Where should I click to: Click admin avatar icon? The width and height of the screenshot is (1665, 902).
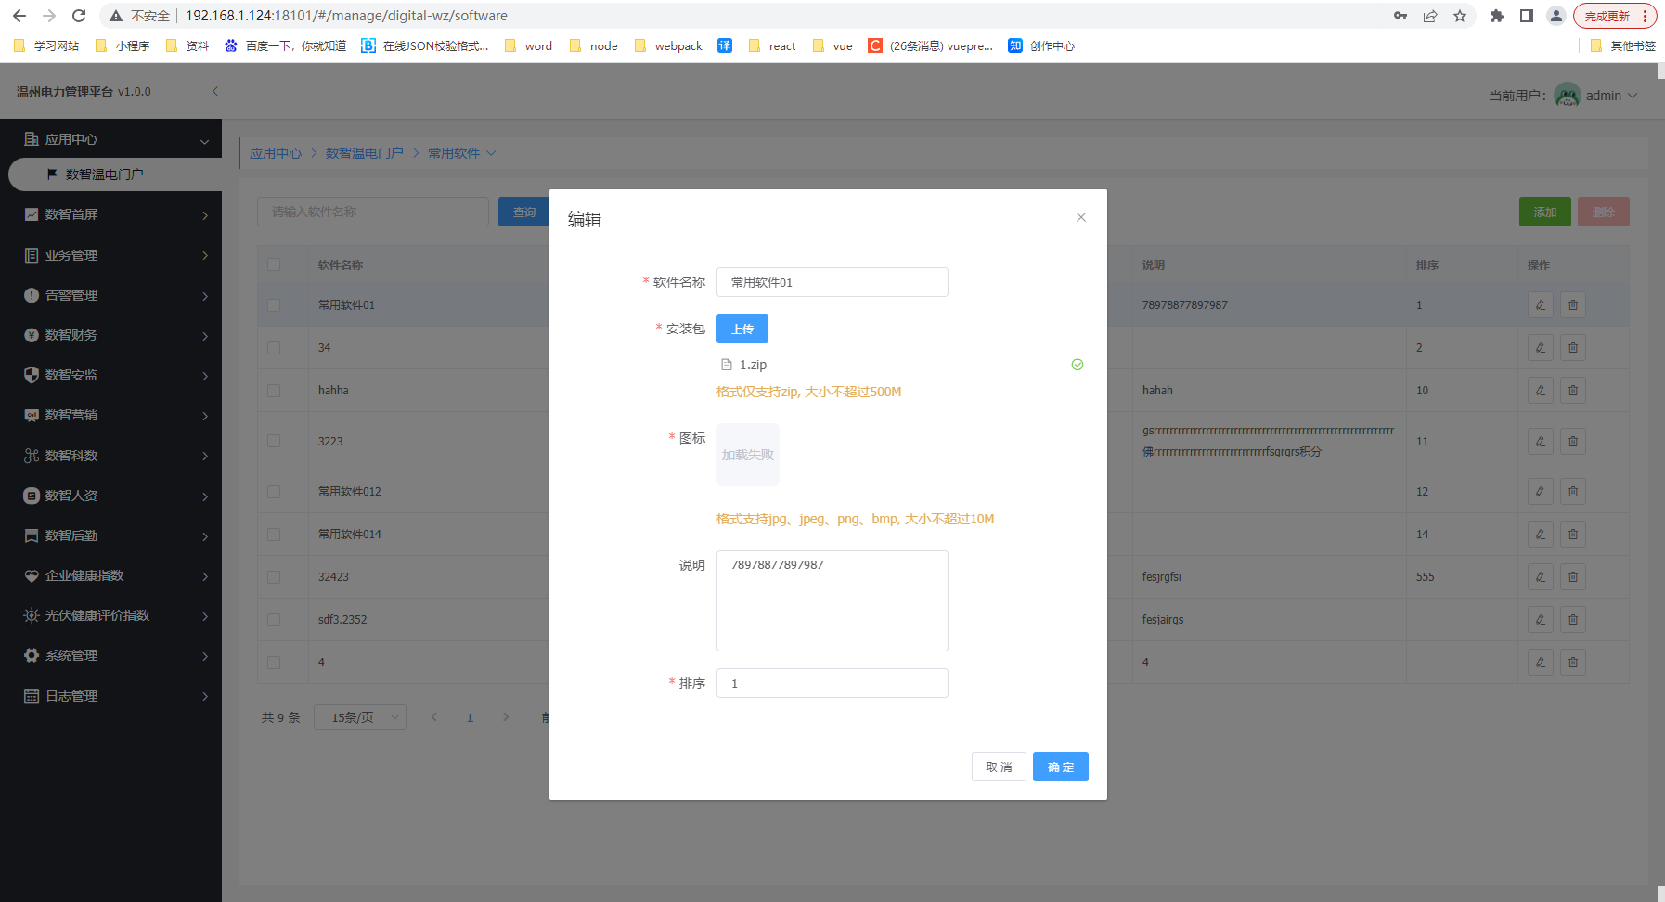[x=1568, y=95]
